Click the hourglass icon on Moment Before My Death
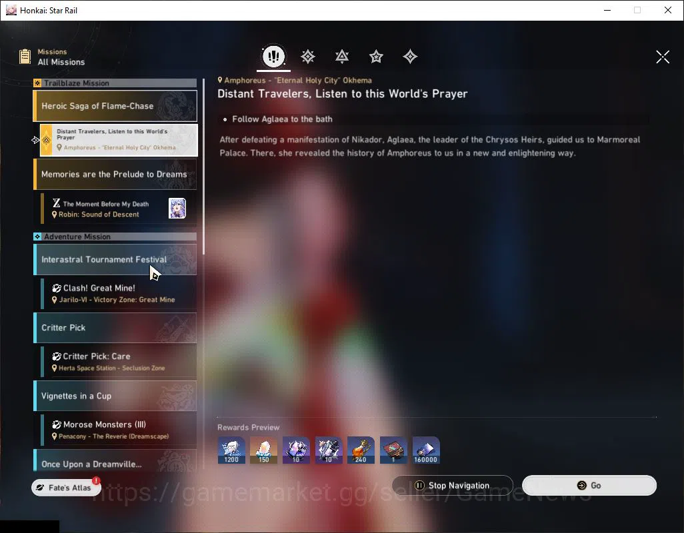Viewport: 684px width, 533px height. click(57, 203)
